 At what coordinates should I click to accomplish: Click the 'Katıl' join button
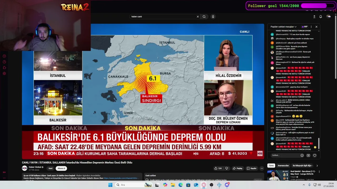51,168
